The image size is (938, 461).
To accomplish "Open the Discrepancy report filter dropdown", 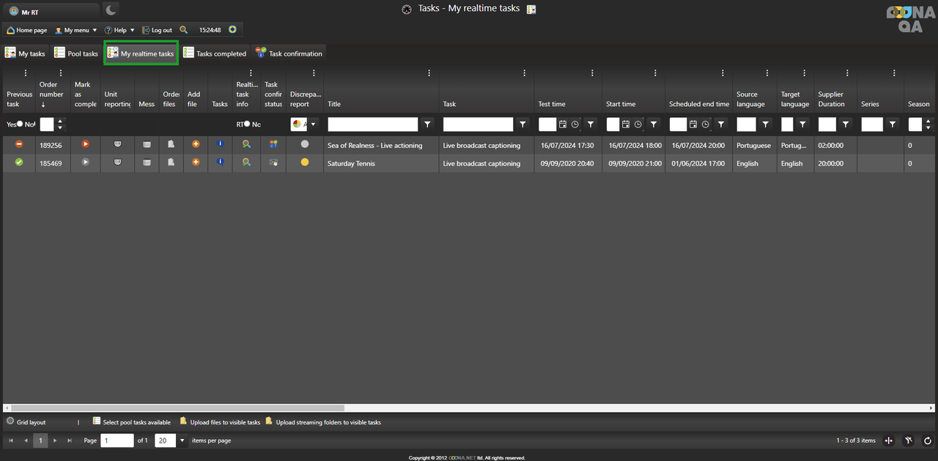I will (x=314, y=124).
